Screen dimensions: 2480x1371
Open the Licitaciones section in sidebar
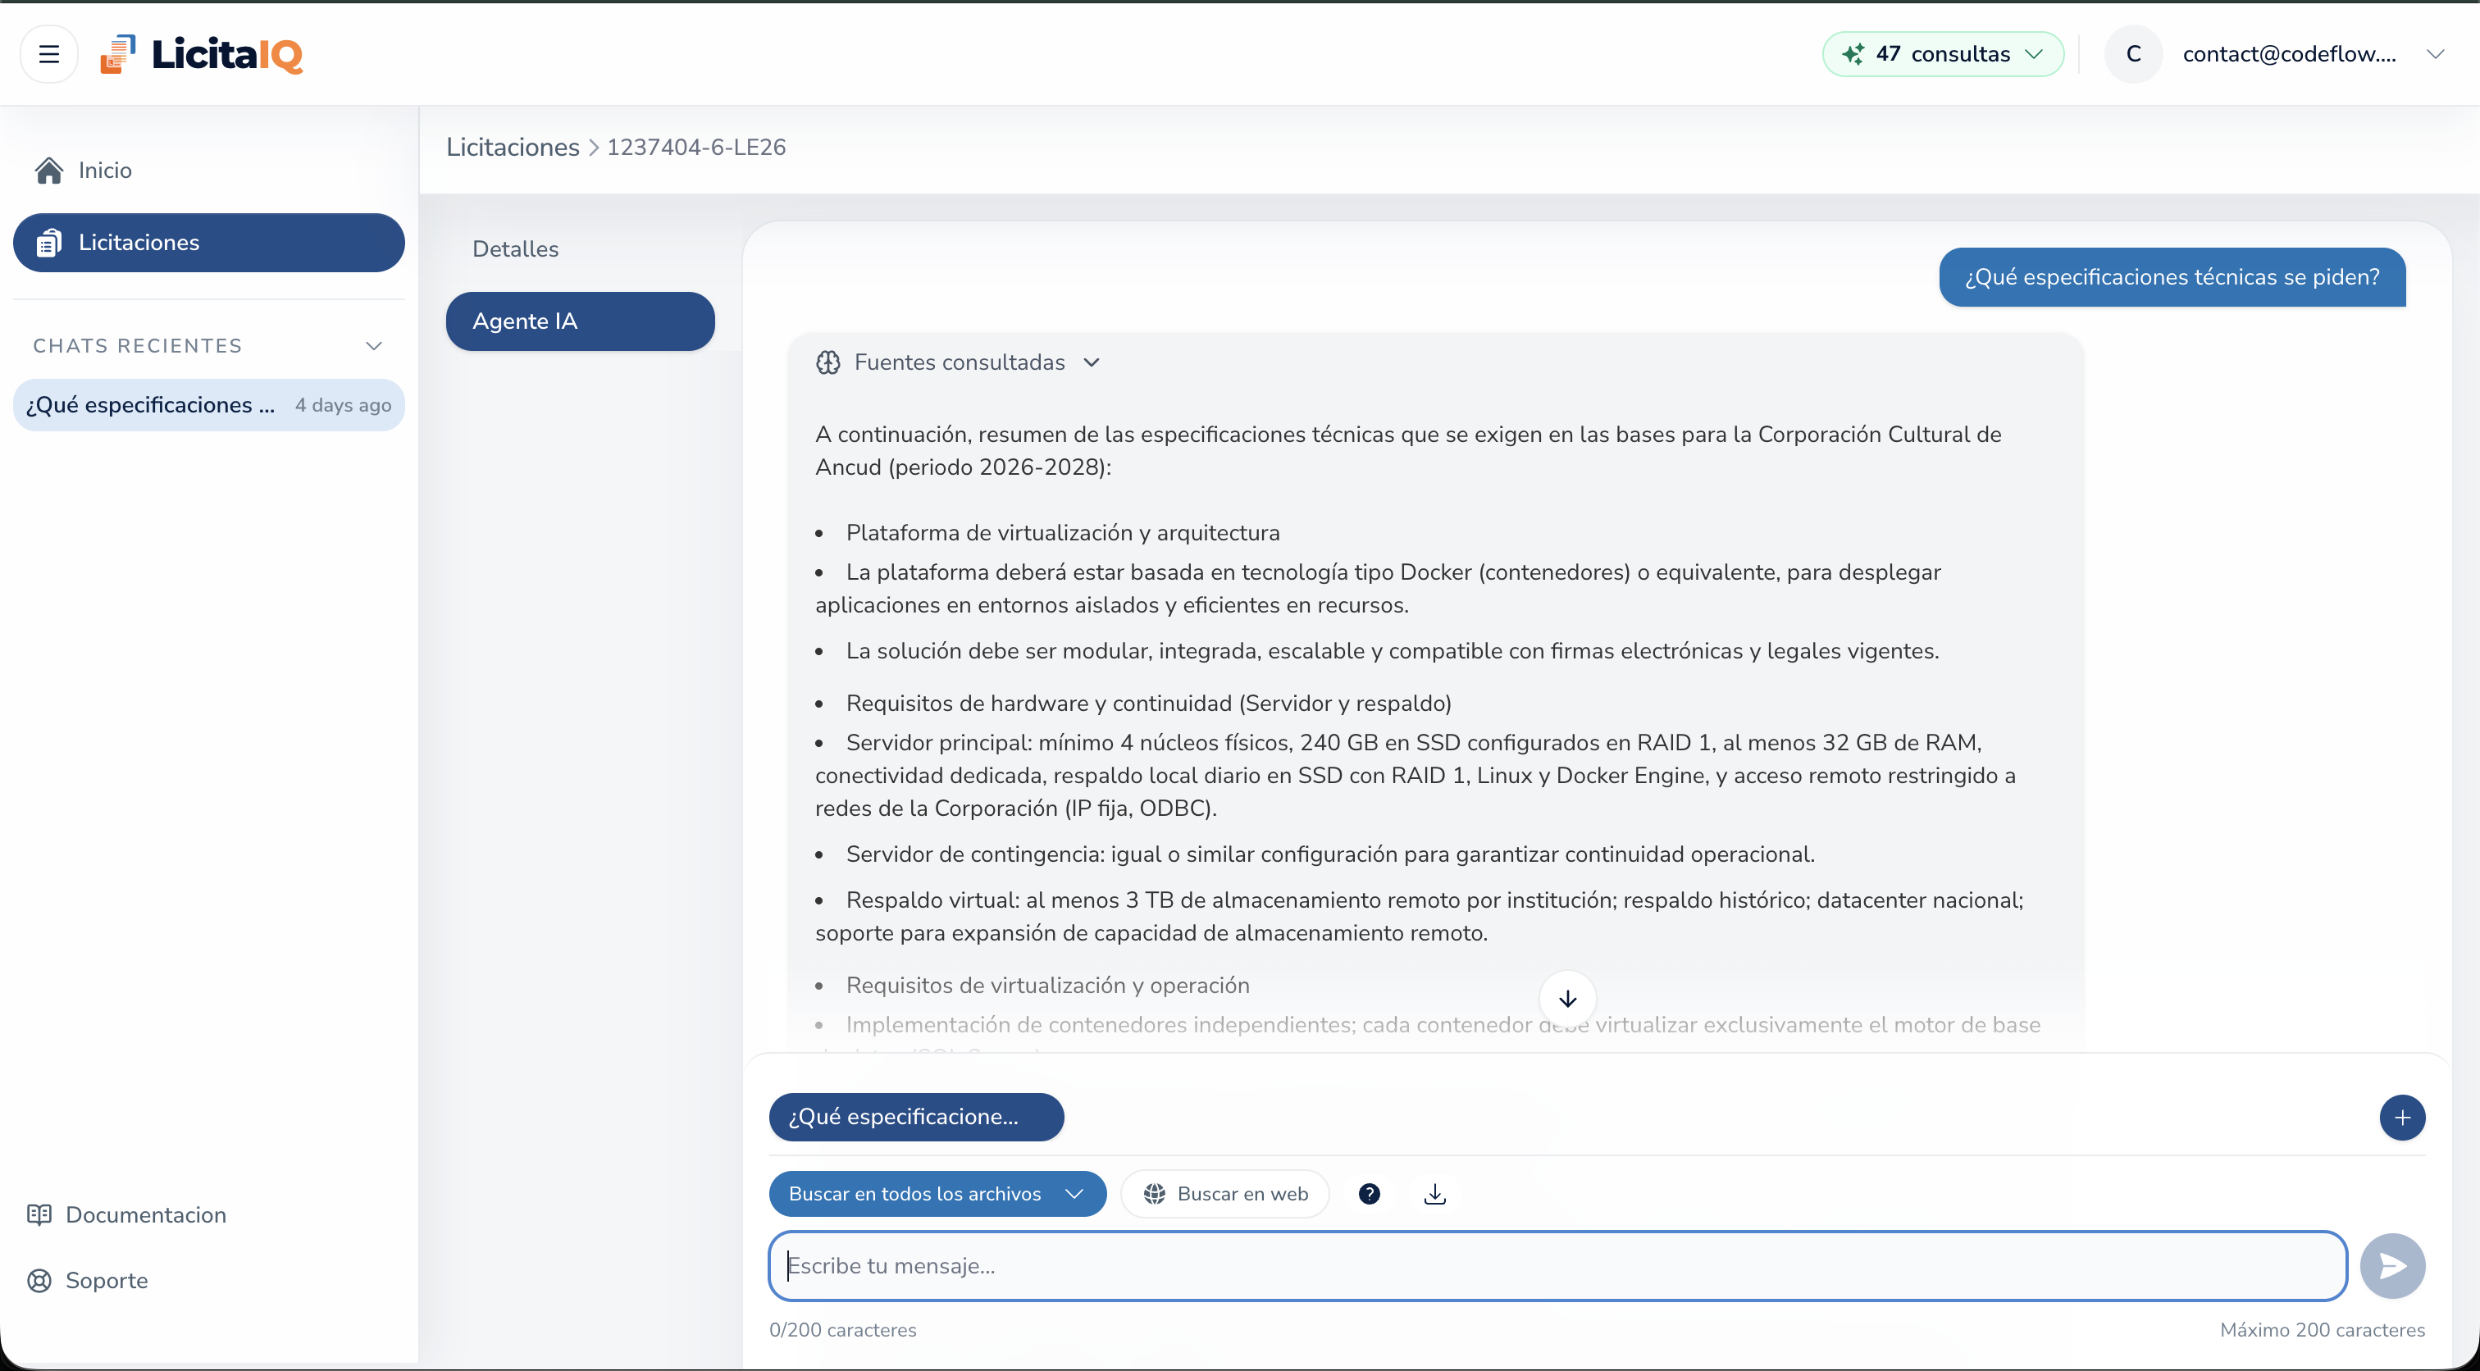pyautogui.click(x=208, y=242)
